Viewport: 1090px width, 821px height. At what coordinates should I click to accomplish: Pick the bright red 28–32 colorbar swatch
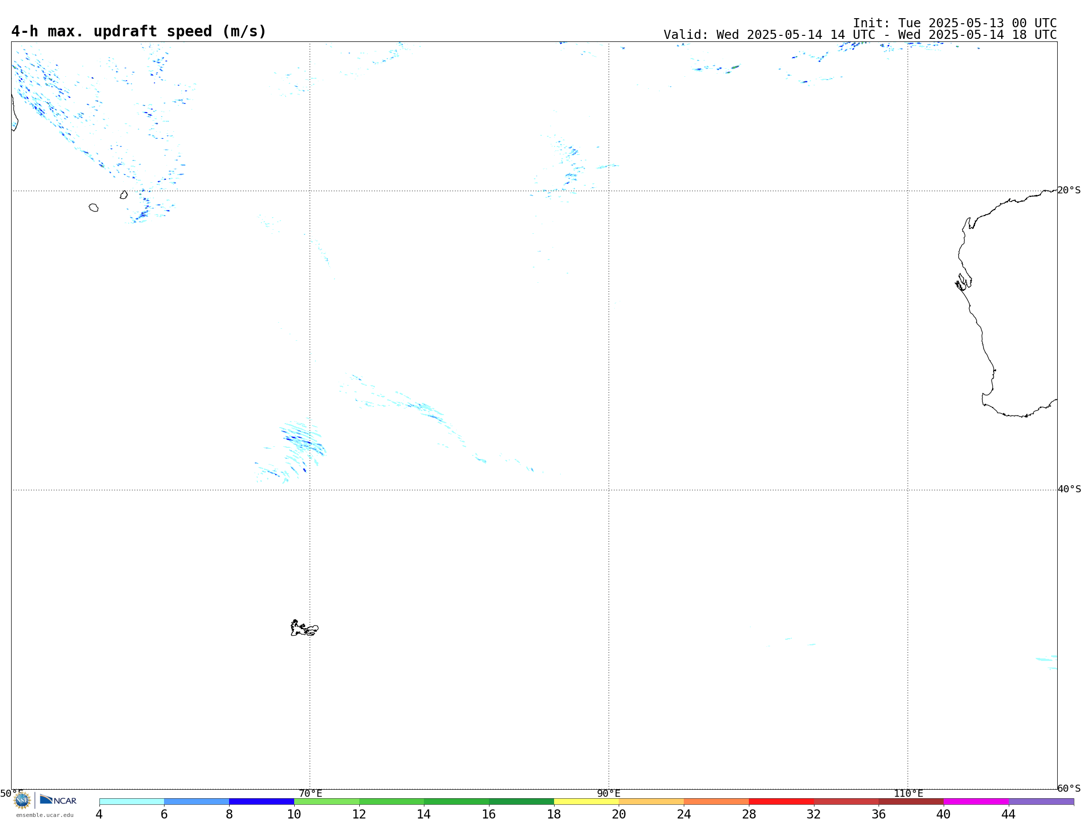point(781,801)
